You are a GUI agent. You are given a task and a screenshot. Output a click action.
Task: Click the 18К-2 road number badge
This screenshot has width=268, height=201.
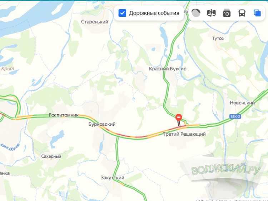[235, 117]
